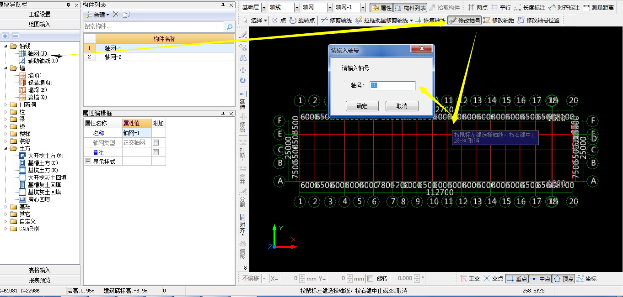Toggle the 构件列表 panel button

[x=410, y=8]
